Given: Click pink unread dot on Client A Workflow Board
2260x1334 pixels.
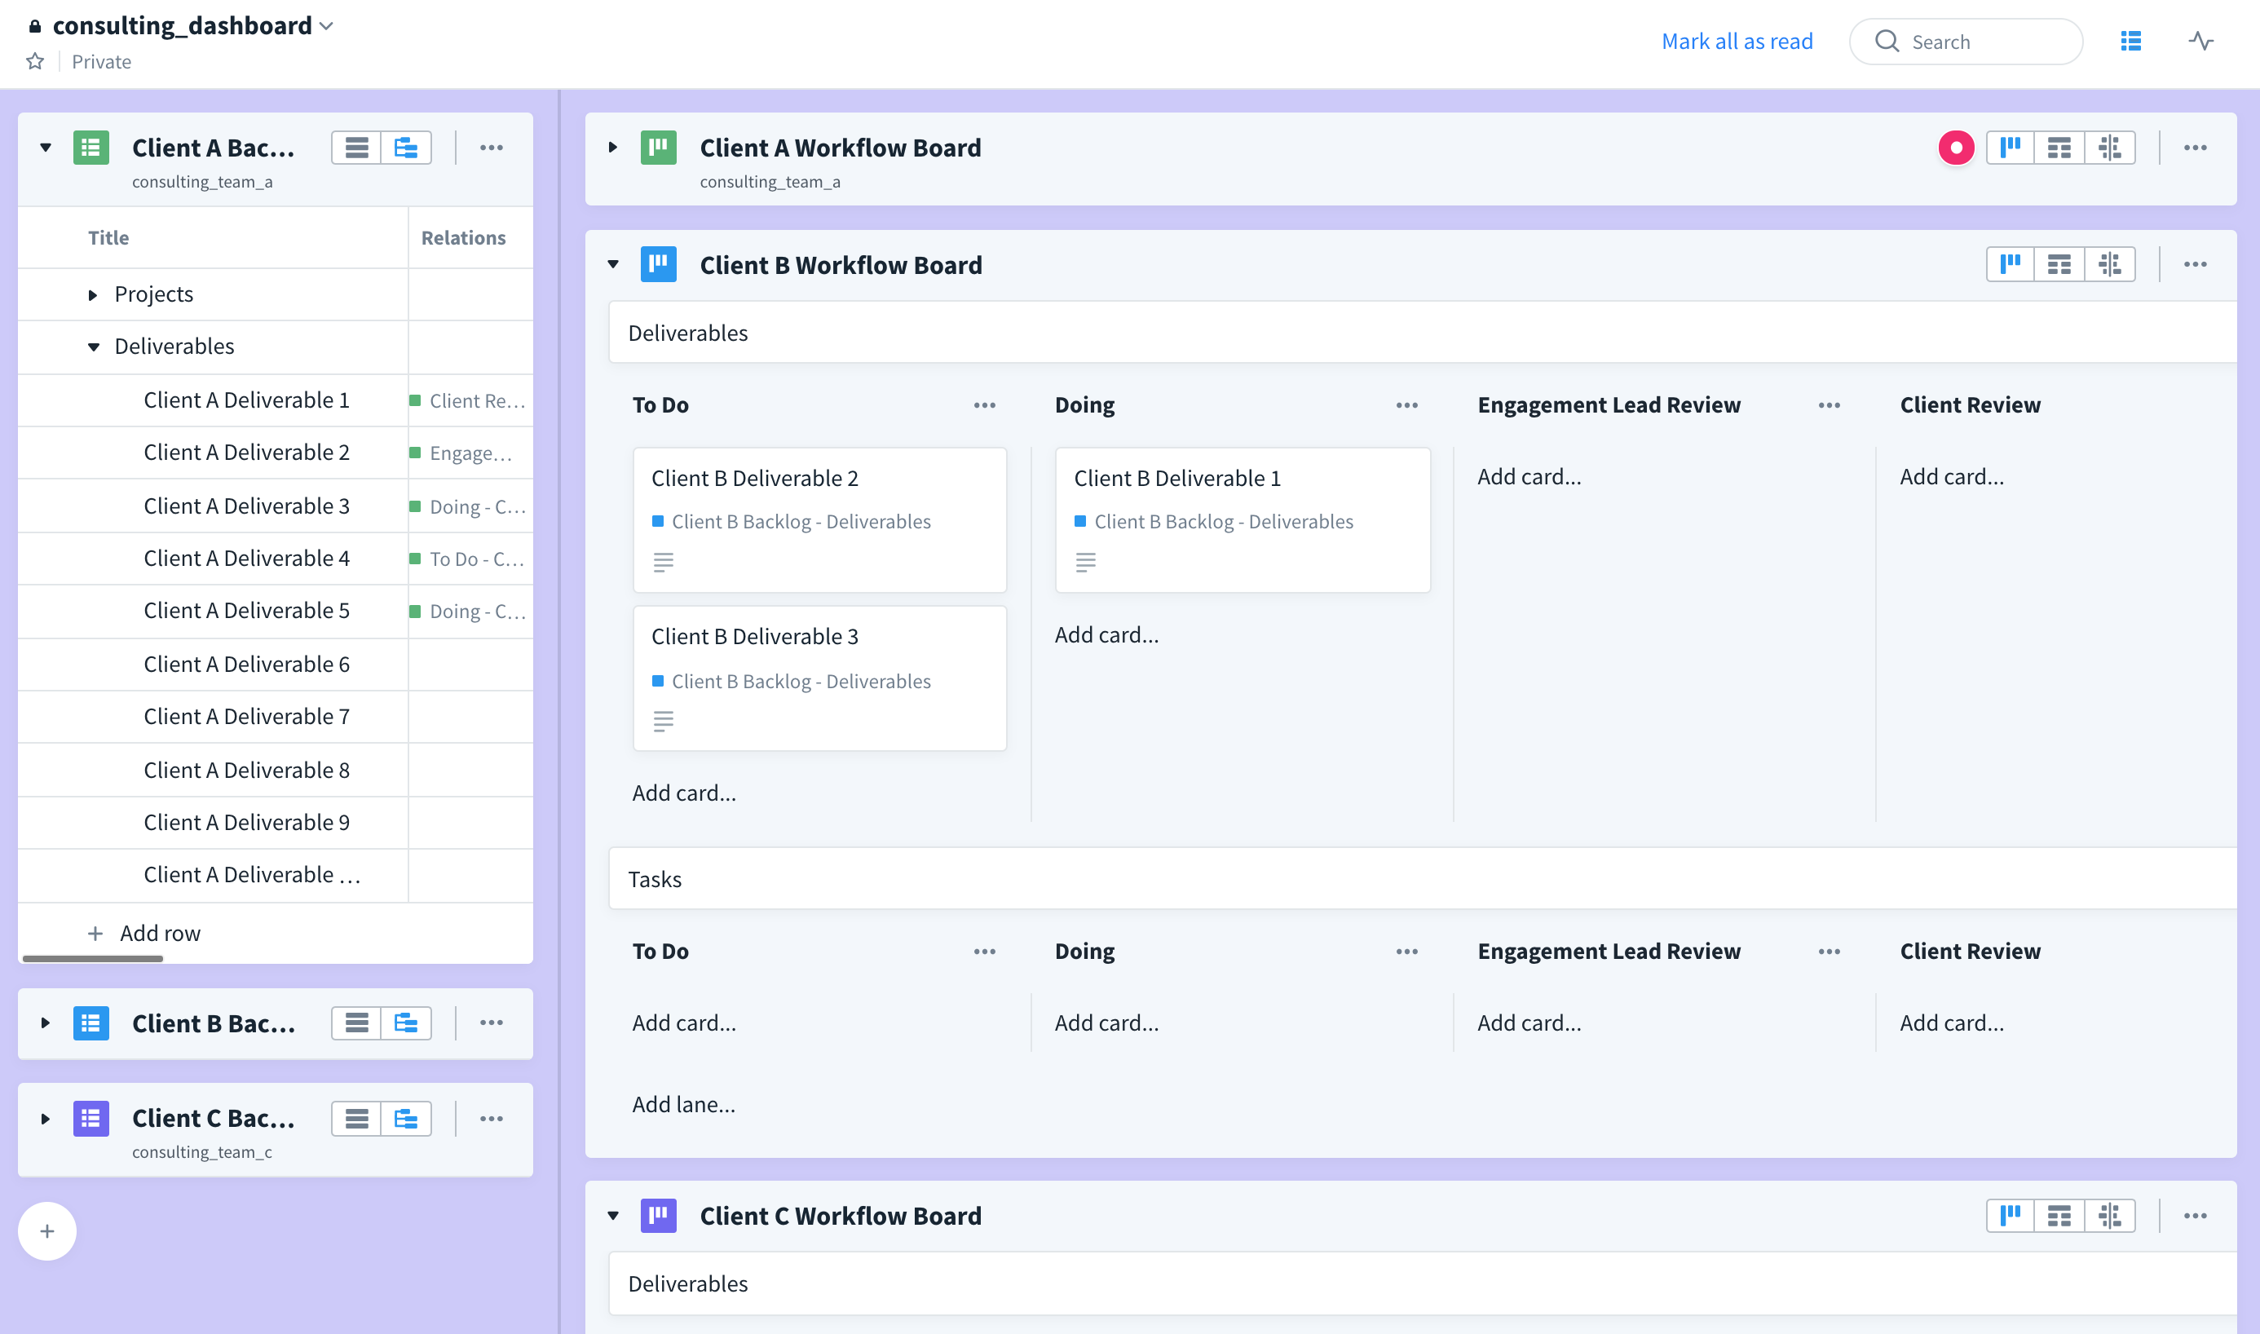Looking at the screenshot, I should pyautogui.click(x=1956, y=147).
